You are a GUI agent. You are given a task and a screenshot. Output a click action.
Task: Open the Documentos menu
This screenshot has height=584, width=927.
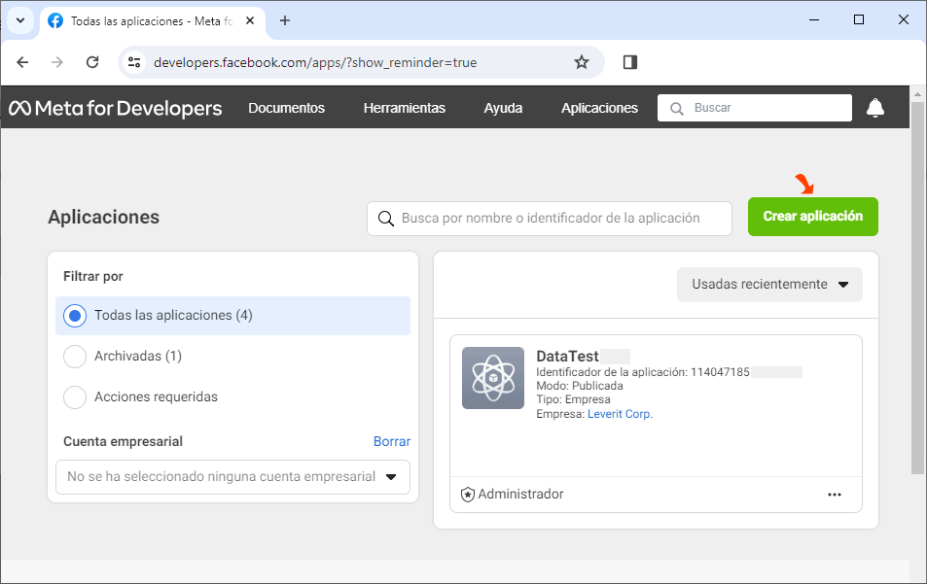286,108
